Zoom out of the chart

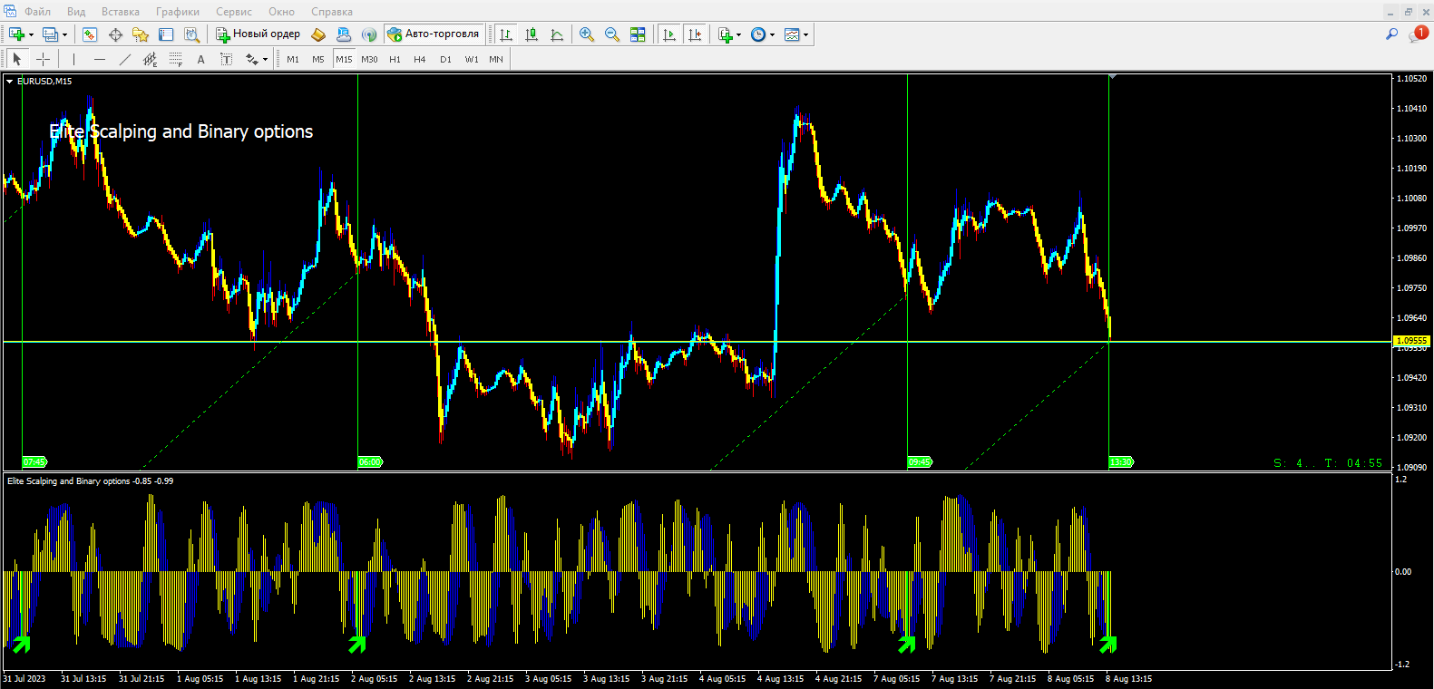612,34
